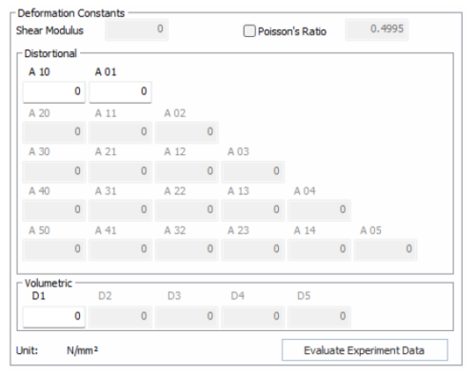Image resolution: width=476 pixels, height=375 pixels.
Task: Click the A 03 field
Action: pyautogui.click(x=253, y=171)
